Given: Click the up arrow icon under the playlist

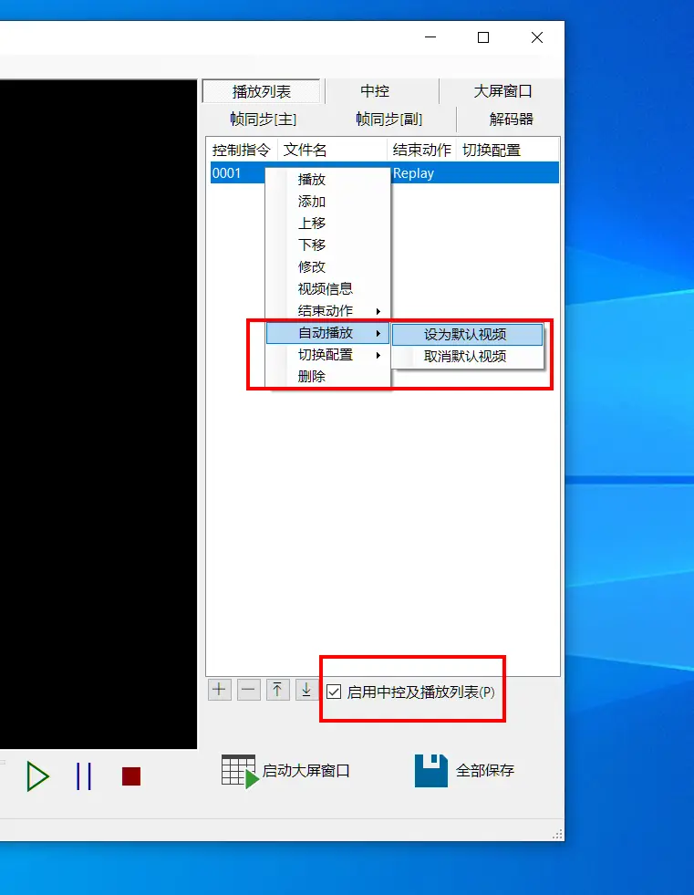Looking at the screenshot, I should [278, 690].
